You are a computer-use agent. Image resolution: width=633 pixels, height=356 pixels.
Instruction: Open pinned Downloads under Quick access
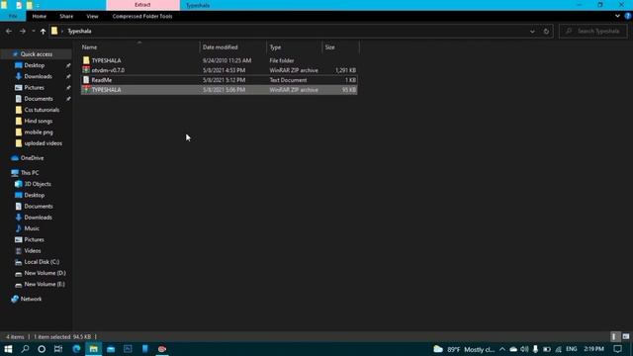(38, 76)
